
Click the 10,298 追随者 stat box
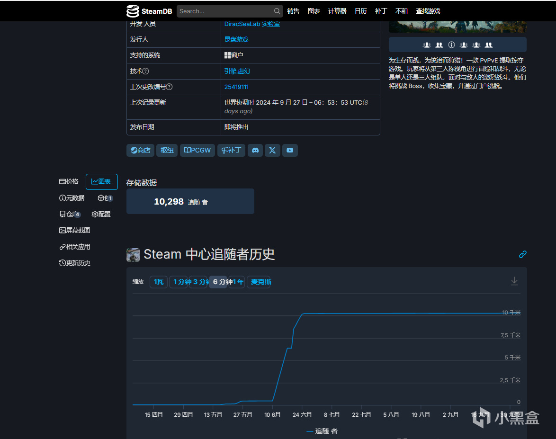[190, 201]
